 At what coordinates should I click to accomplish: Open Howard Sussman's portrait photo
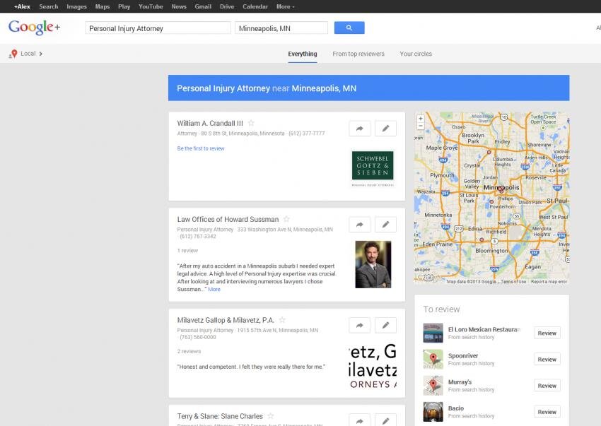point(373,264)
